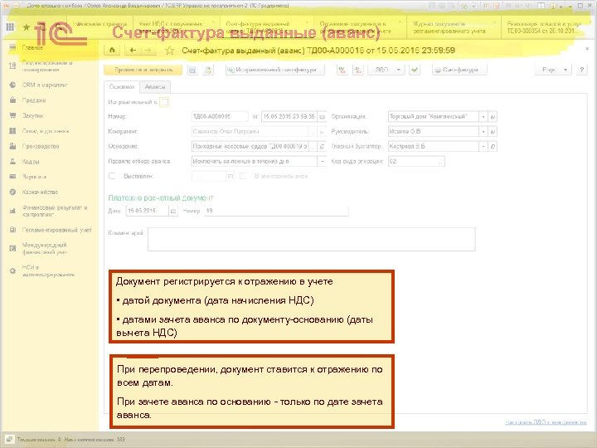The image size is (597, 448).
Task: Open calendar for payment document date
Action: [172, 211]
